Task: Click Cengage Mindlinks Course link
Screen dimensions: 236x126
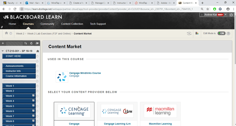Action: [x=85, y=73]
